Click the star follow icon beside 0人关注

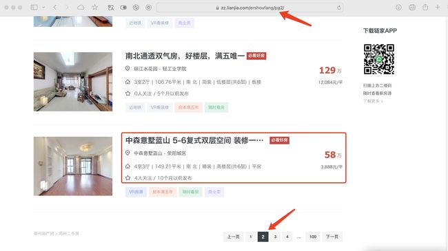pyautogui.click(x=128, y=94)
